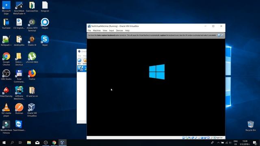The image size is (260, 146).
Task: Select the PokerStars.bg shortcut
Action: (6, 92)
